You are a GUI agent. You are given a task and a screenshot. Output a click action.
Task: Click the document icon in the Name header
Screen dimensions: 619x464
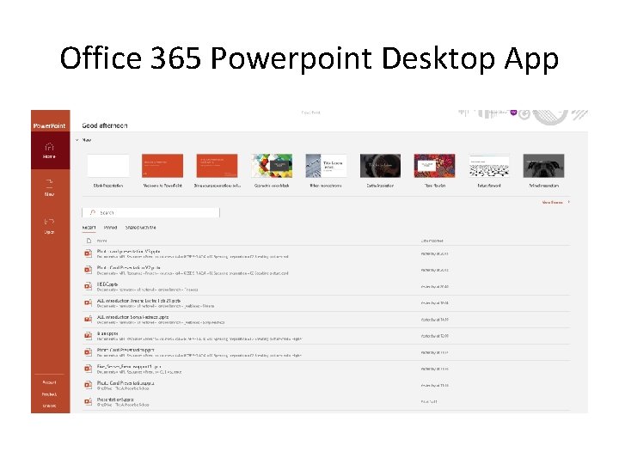point(89,241)
